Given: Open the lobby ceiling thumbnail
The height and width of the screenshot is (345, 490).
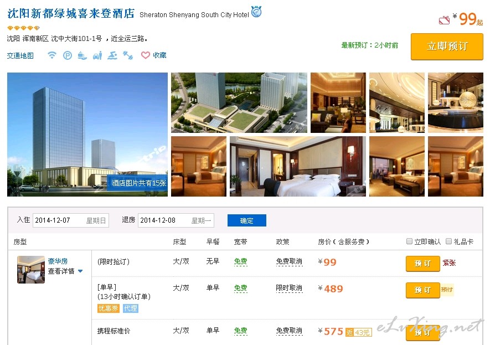Looking at the screenshot, I should coord(397,103).
